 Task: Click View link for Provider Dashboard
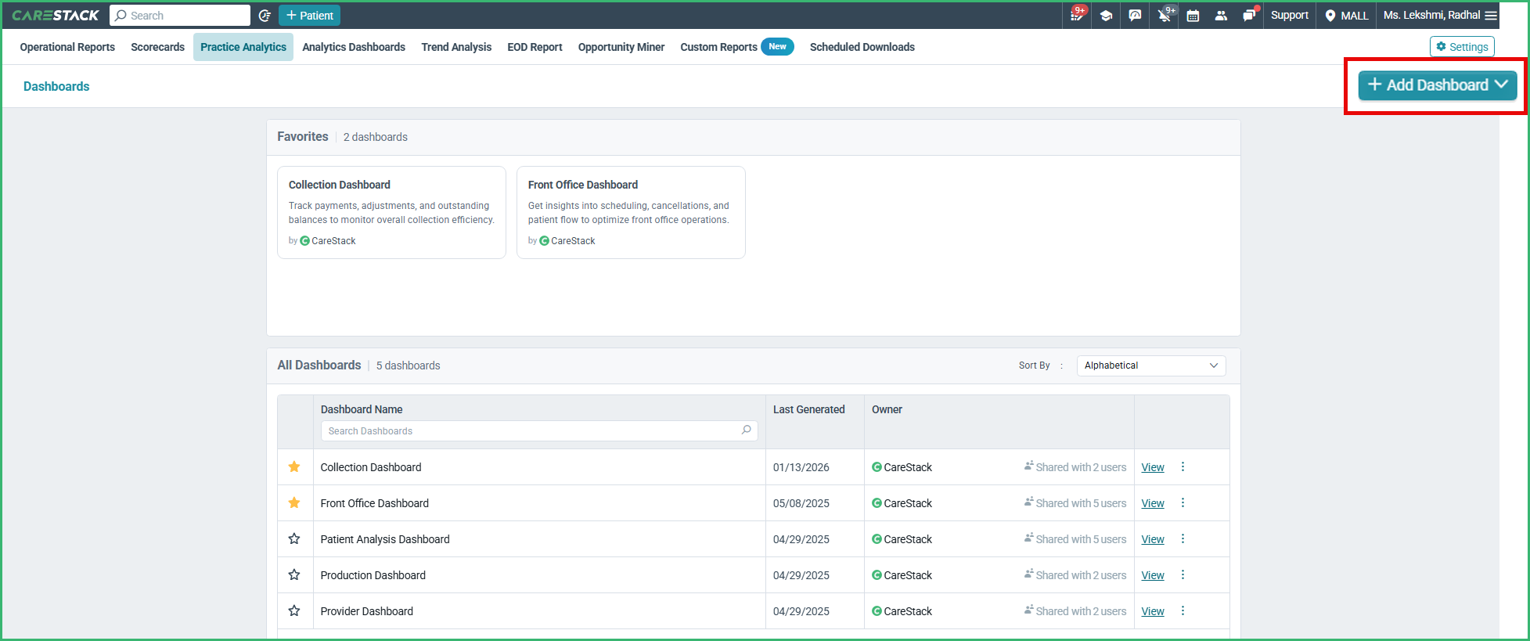pos(1153,611)
